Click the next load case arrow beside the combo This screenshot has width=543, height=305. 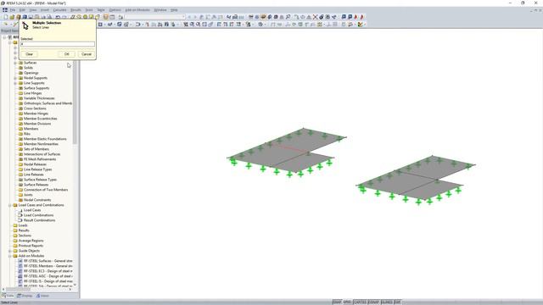pyautogui.click(x=195, y=17)
